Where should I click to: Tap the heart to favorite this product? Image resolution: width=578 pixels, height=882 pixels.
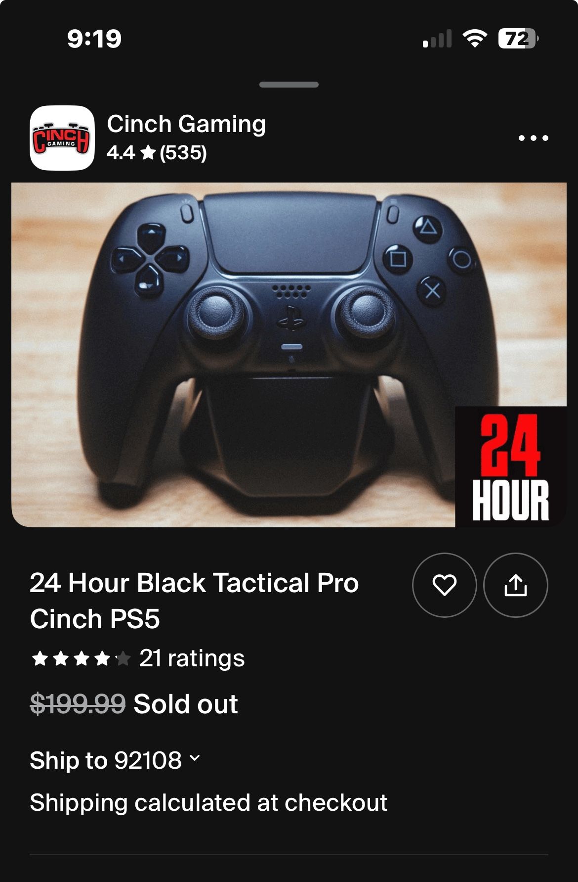[x=444, y=584]
